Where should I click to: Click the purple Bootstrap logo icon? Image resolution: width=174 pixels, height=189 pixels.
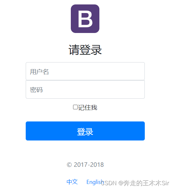pos(85,19)
